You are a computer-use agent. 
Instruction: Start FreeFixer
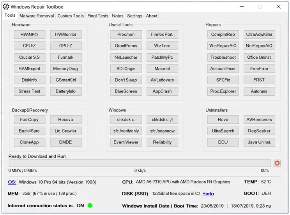[259, 69]
